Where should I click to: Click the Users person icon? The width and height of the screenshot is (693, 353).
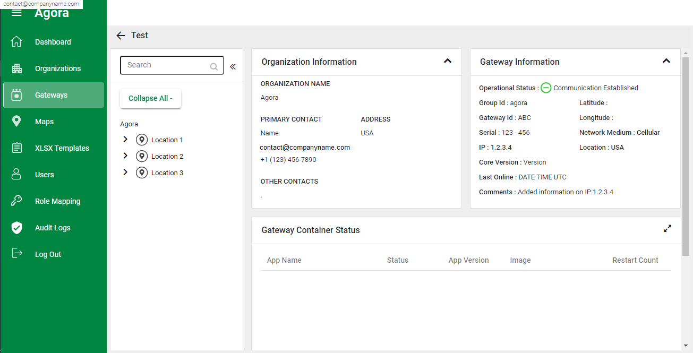(x=16, y=175)
